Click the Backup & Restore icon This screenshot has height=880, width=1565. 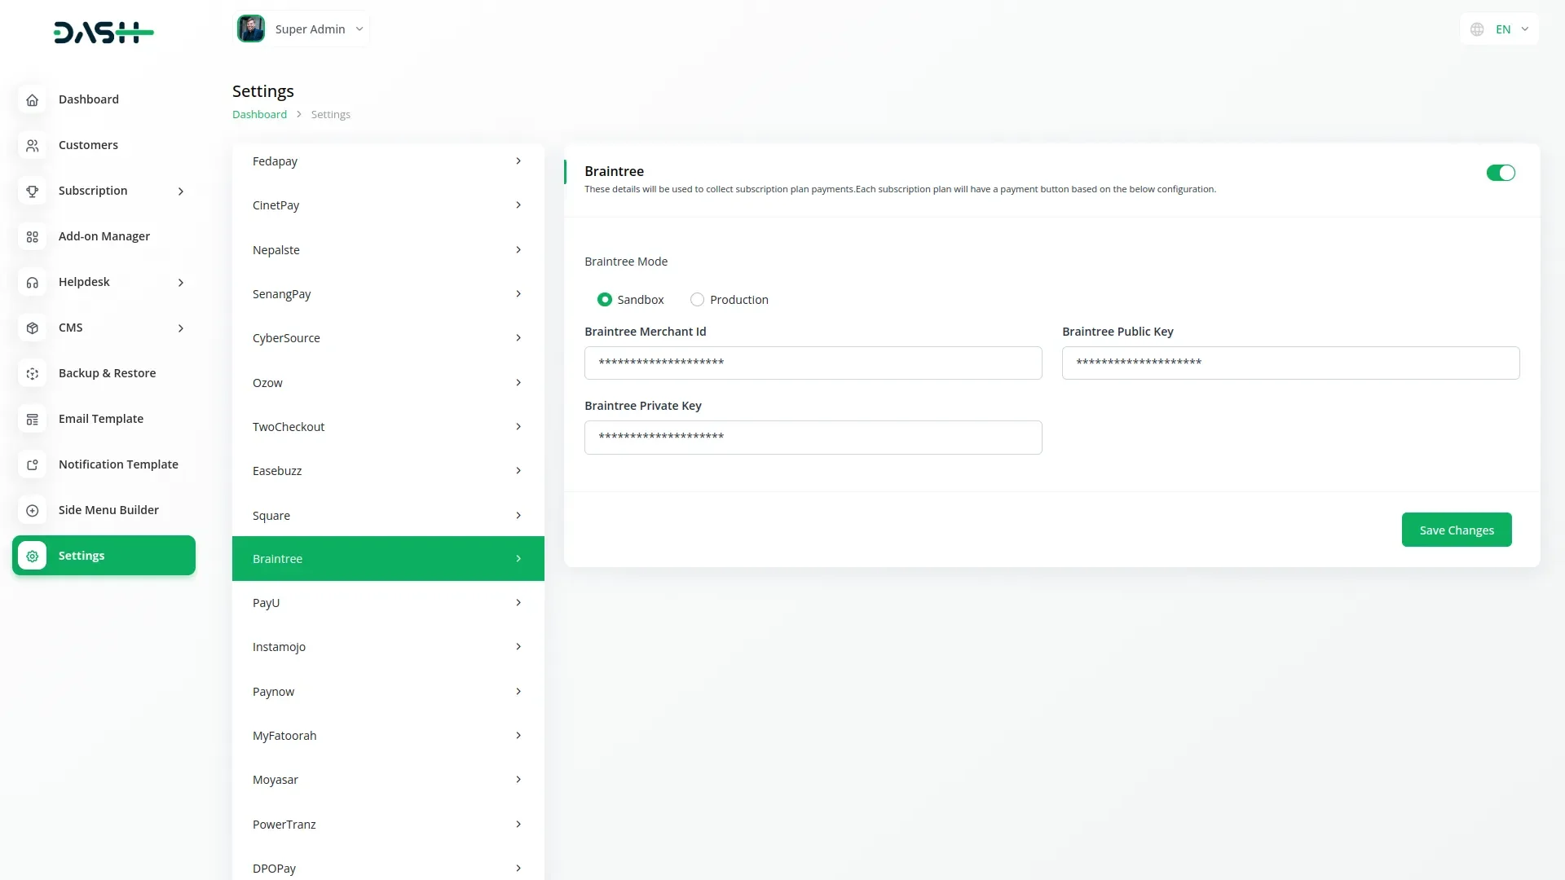33,373
